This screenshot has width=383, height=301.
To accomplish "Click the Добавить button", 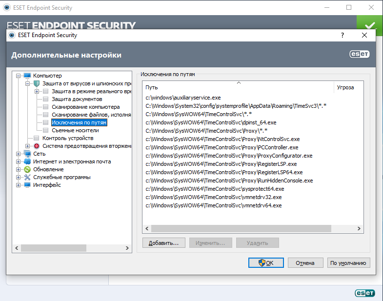I will 163,243.
